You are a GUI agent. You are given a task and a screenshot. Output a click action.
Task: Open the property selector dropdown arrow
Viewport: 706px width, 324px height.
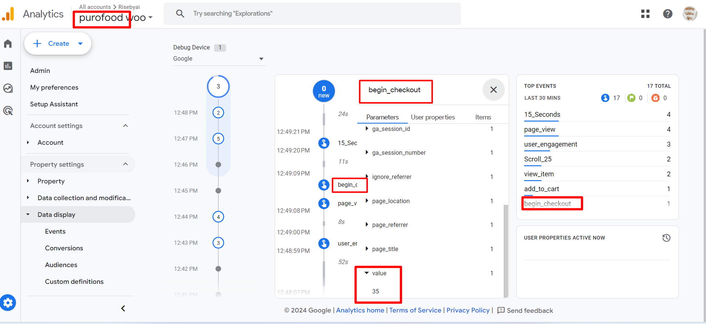tap(151, 17)
